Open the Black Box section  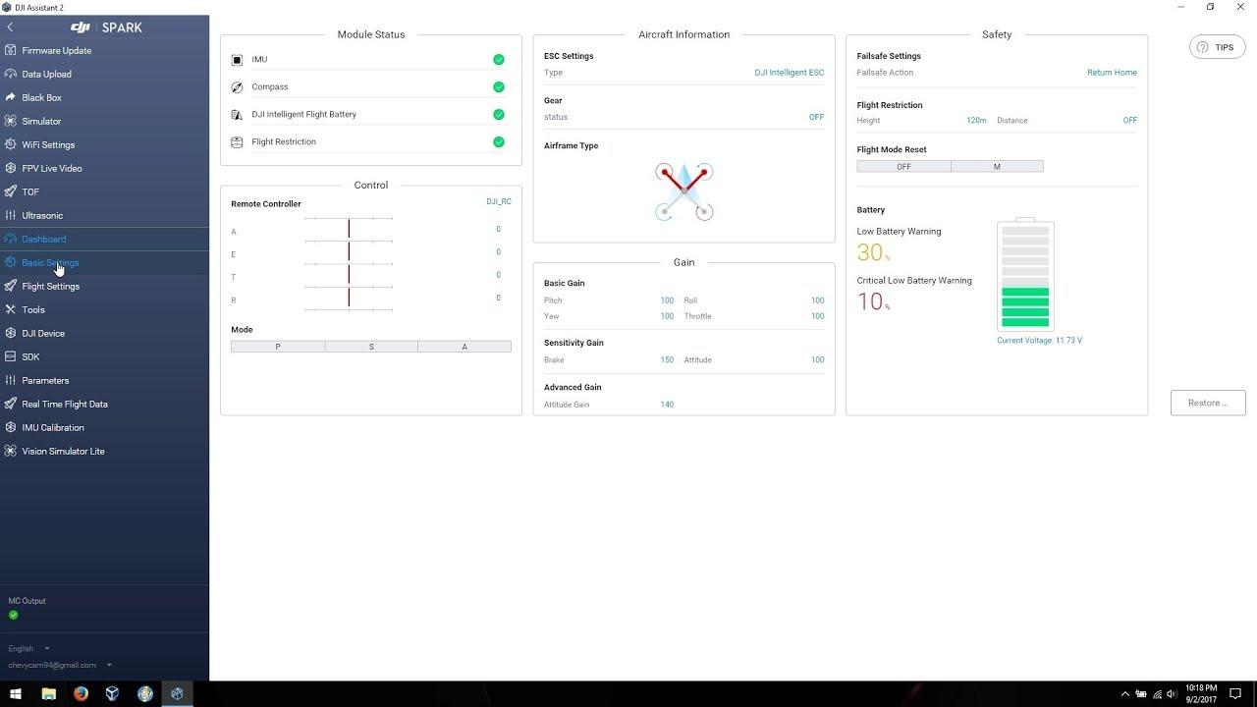coord(42,97)
